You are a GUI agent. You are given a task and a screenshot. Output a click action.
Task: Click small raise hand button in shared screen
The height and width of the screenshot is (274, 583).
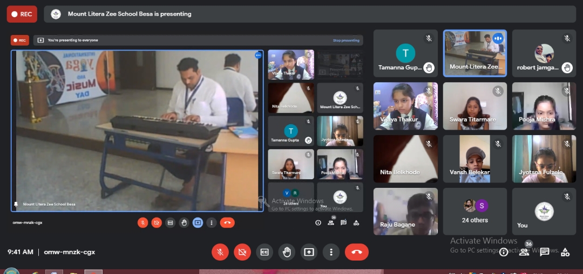(184, 223)
